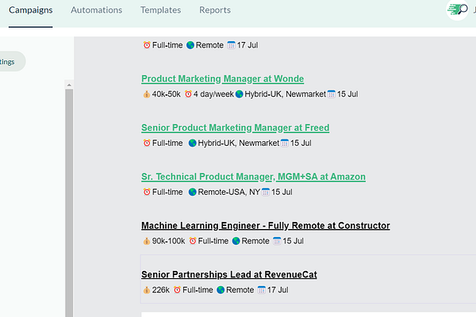The width and height of the screenshot is (476, 317).
Task: Click 'Remote-USA, NY' location text
Action: coord(229,192)
